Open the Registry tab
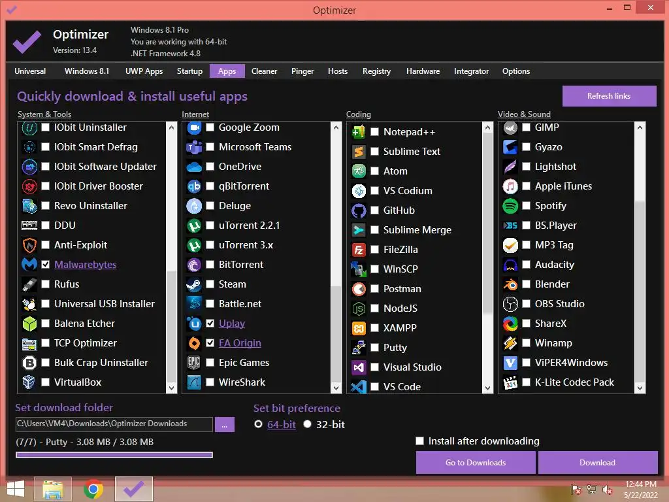 point(377,71)
